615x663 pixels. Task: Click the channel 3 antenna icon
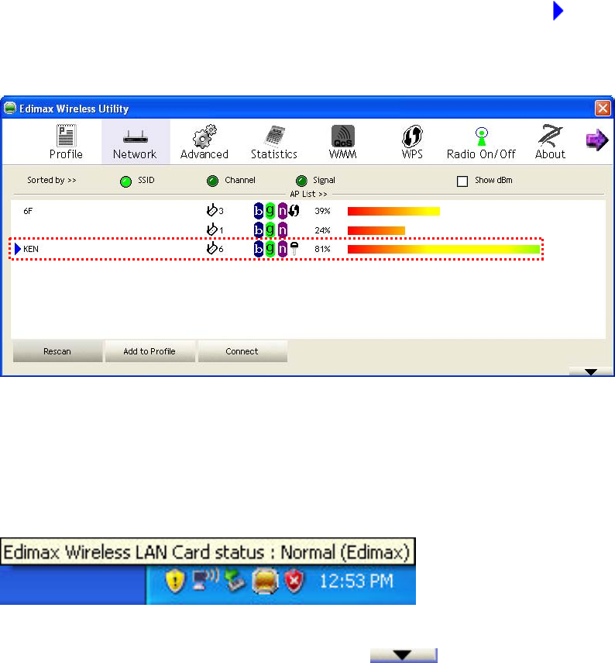click(x=211, y=209)
